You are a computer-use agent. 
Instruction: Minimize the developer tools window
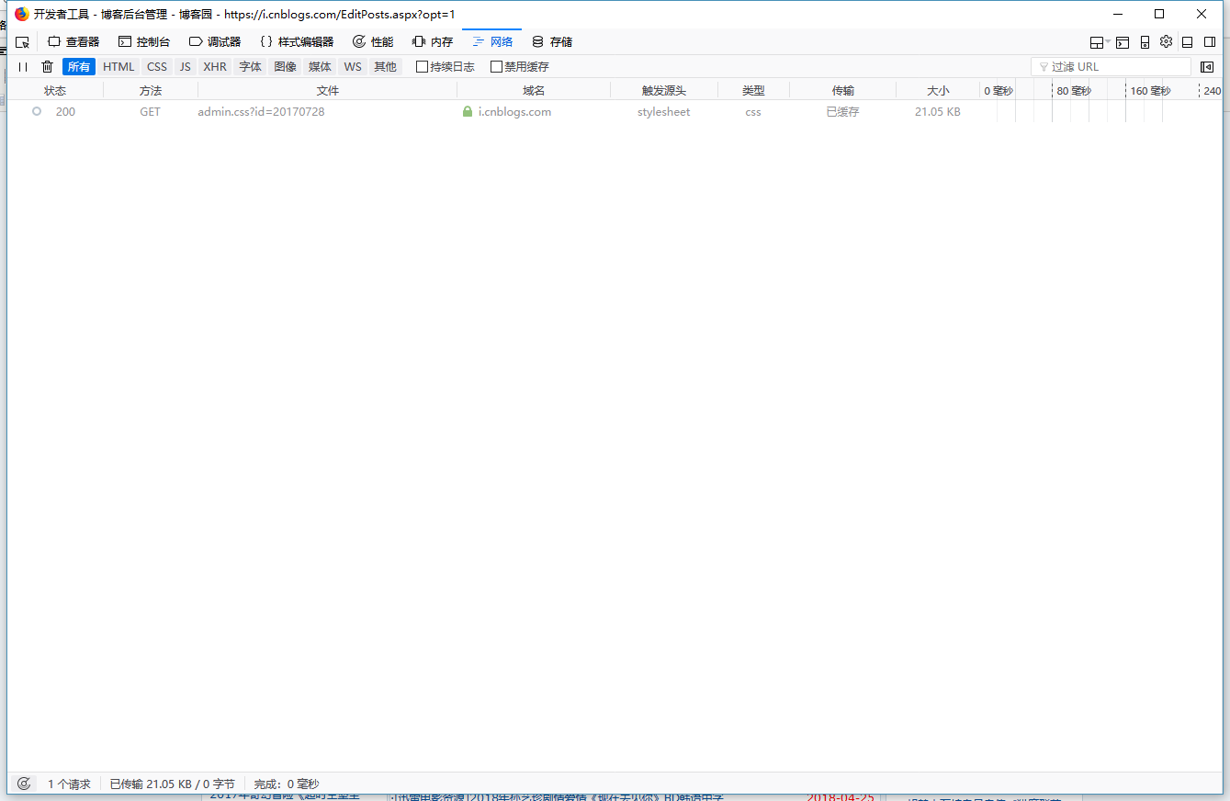(x=1118, y=14)
